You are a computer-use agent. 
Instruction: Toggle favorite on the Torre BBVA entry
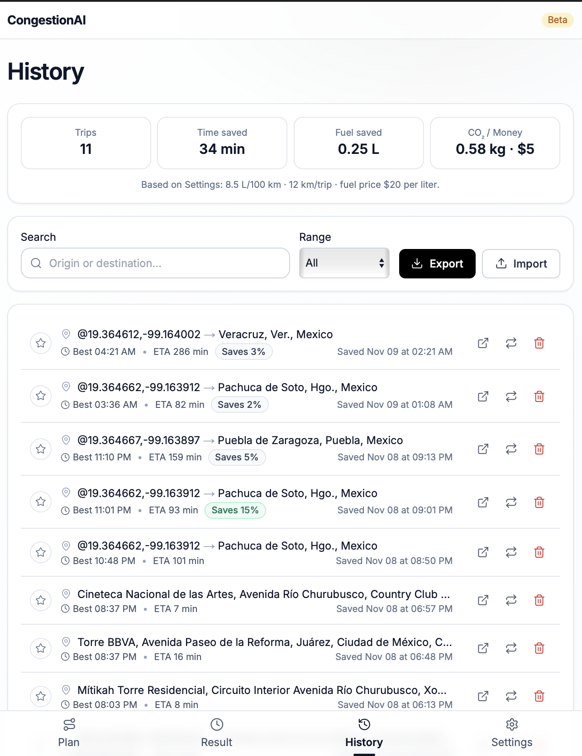coord(40,648)
